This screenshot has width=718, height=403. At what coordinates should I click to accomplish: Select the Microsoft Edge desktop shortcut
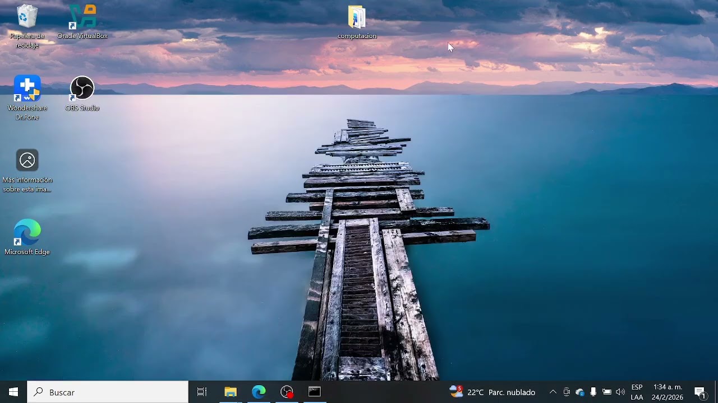pos(27,237)
